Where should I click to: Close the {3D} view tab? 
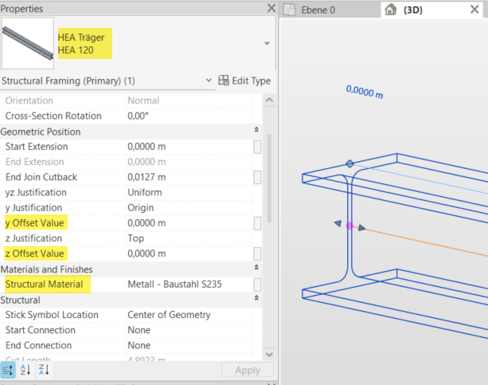coord(474,10)
